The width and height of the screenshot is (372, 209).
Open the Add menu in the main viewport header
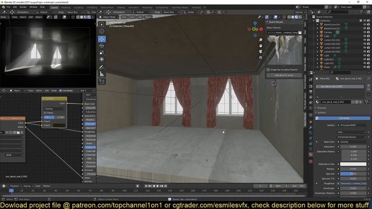pos(140,17)
